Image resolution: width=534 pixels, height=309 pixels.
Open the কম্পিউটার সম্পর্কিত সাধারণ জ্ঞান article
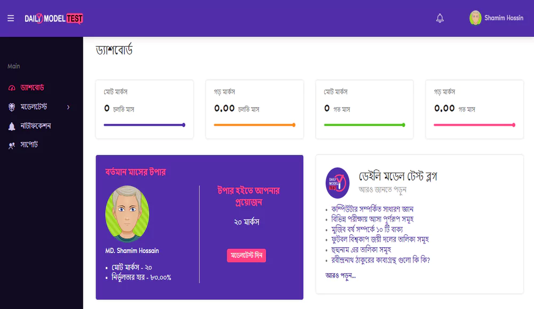[x=372, y=209]
